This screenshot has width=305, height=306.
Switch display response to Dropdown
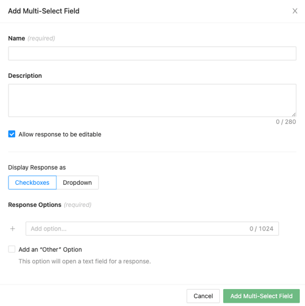click(77, 183)
